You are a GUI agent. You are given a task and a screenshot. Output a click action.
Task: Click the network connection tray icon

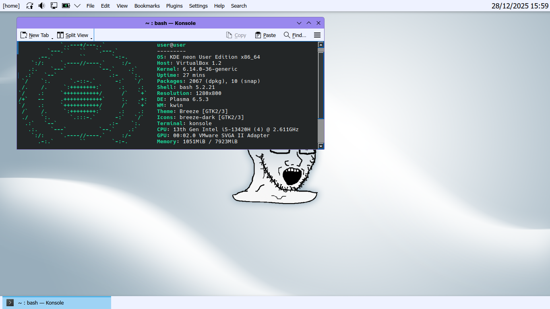click(x=54, y=6)
